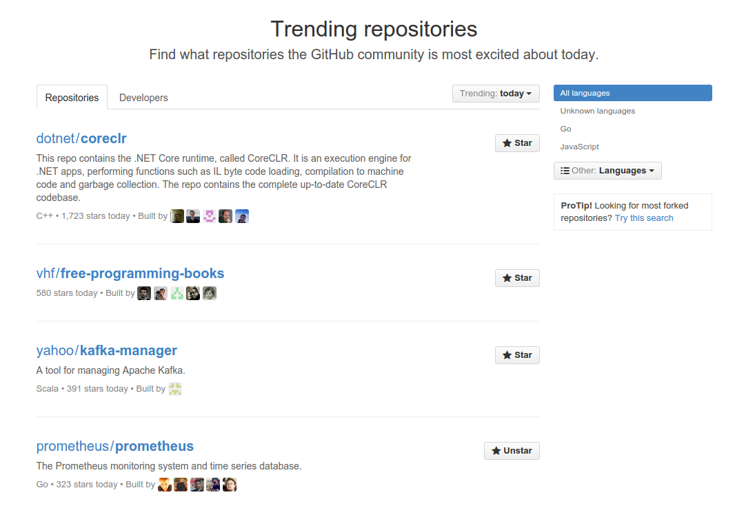The width and height of the screenshot is (735, 508).
Task: Click first contributor avatar on dotnet/coreclr
Action: (177, 216)
